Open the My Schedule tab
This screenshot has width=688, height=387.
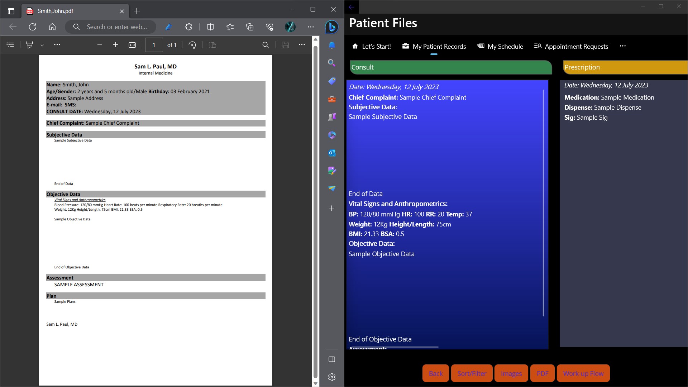[x=500, y=46]
